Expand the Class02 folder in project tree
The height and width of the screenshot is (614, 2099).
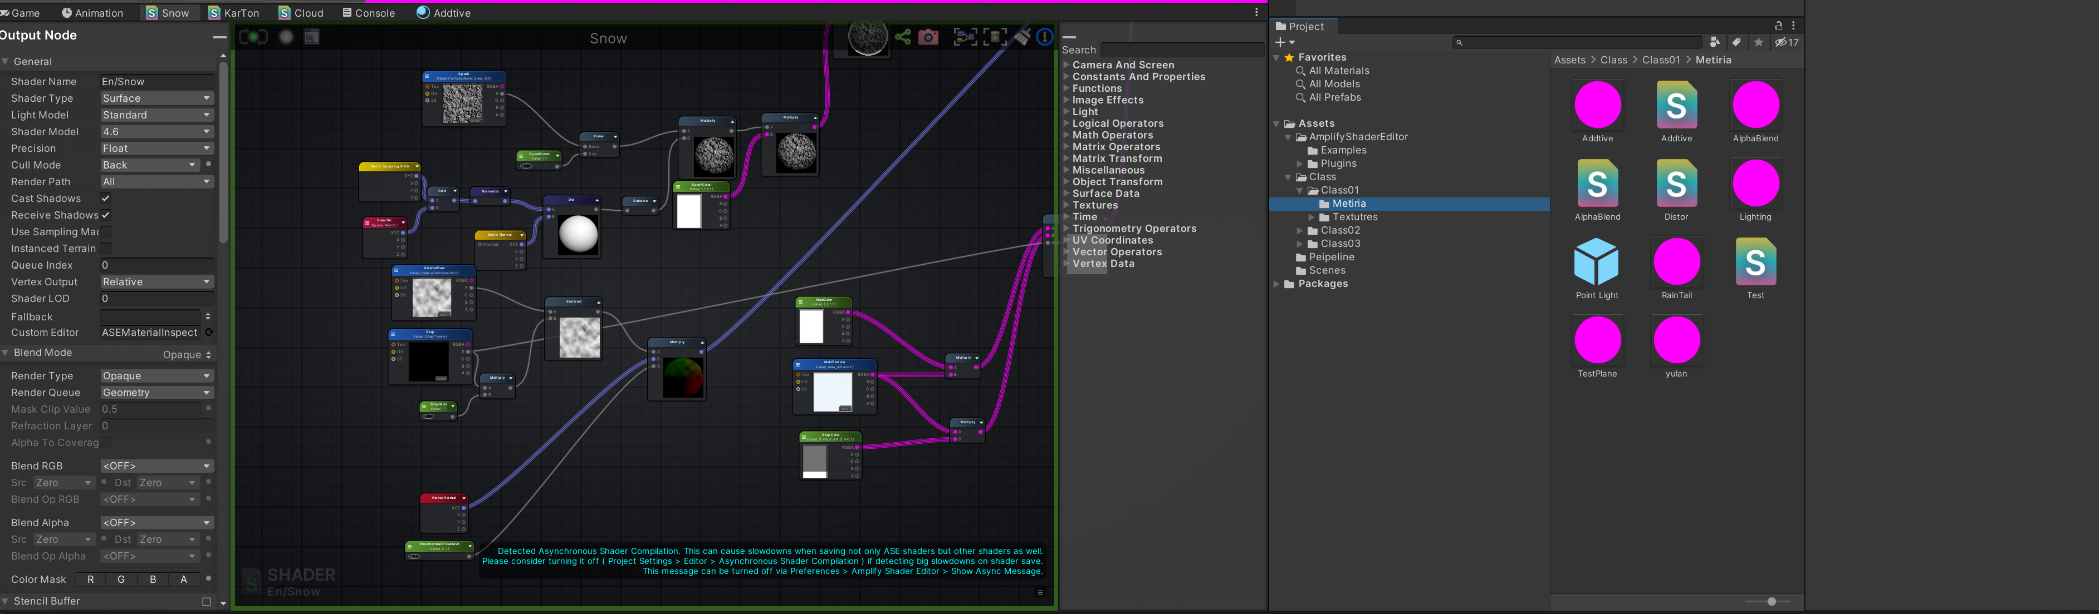coord(1300,230)
